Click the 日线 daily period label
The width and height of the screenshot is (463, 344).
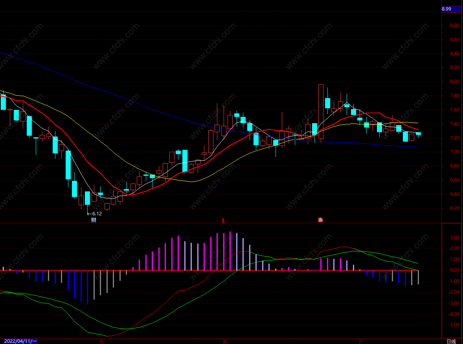(451, 341)
